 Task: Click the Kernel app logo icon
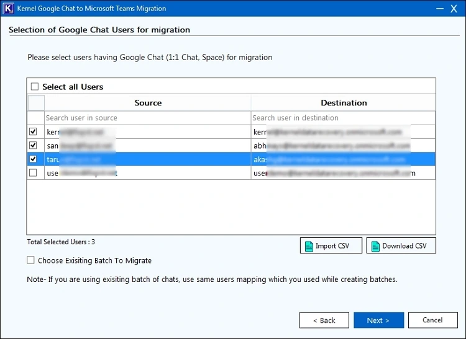[x=9, y=9]
